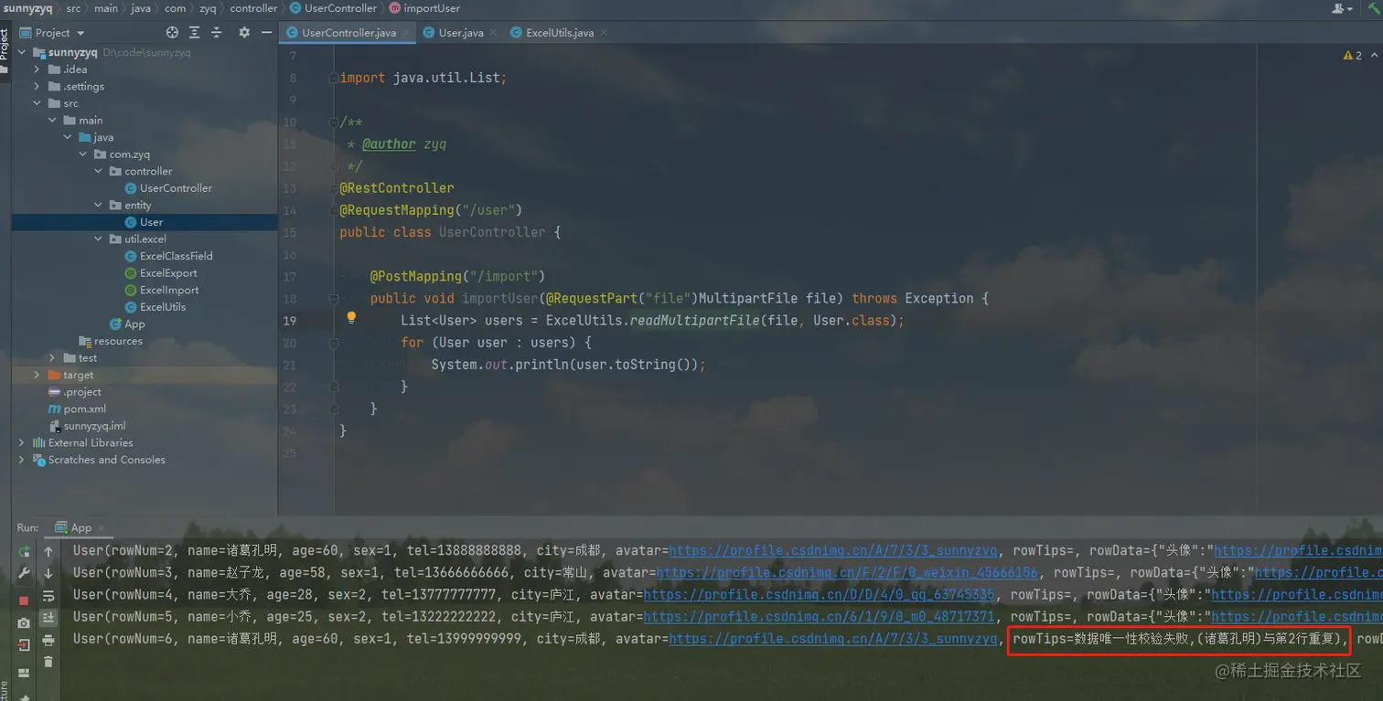Select ExcelClassField in the project tree
This screenshot has width=1383, height=701.
[168, 256]
